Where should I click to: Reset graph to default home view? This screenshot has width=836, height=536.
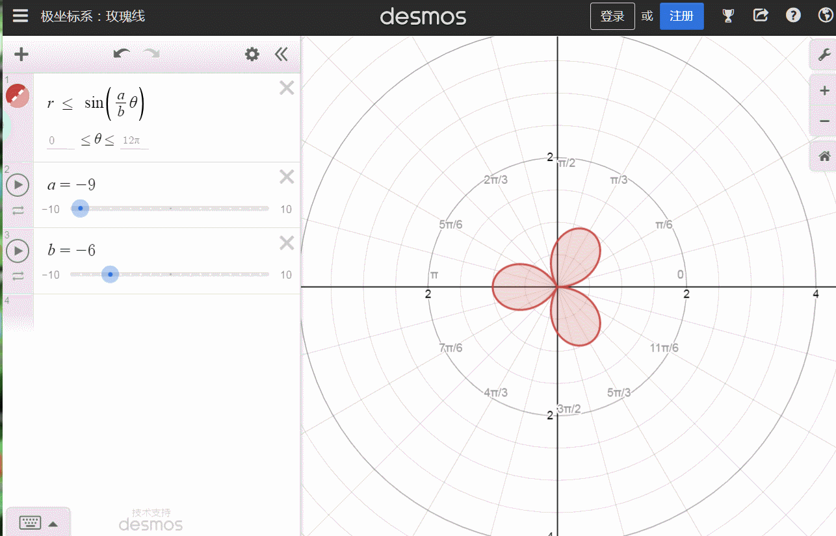point(824,157)
